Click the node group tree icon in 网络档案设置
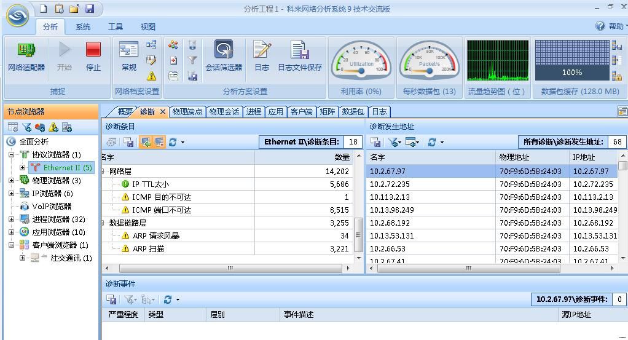 click(151, 44)
